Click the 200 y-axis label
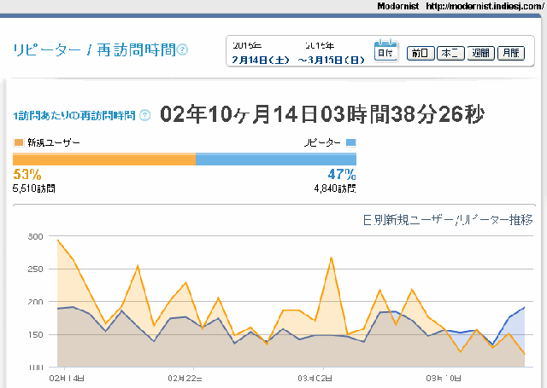 (x=35, y=302)
